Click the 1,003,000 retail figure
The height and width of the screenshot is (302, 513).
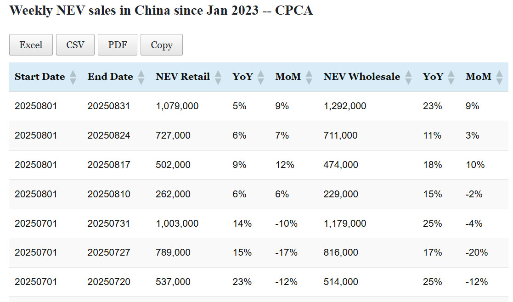tap(177, 224)
